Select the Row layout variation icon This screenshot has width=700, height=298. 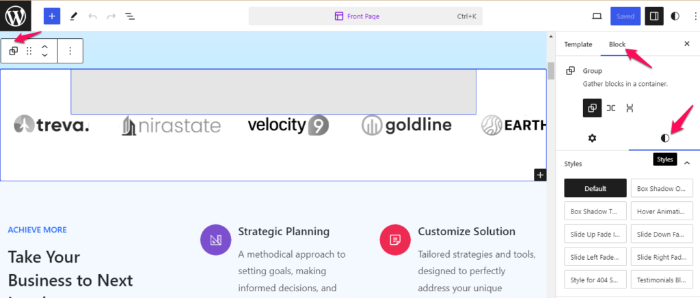point(611,108)
